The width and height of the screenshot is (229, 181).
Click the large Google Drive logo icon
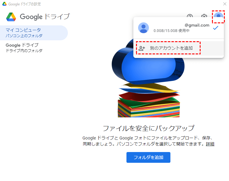tap(11, 17)
